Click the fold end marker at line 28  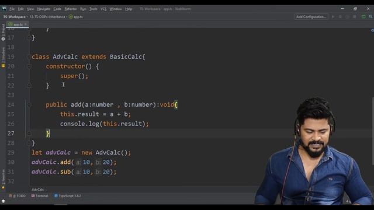(x=29, y=143)
